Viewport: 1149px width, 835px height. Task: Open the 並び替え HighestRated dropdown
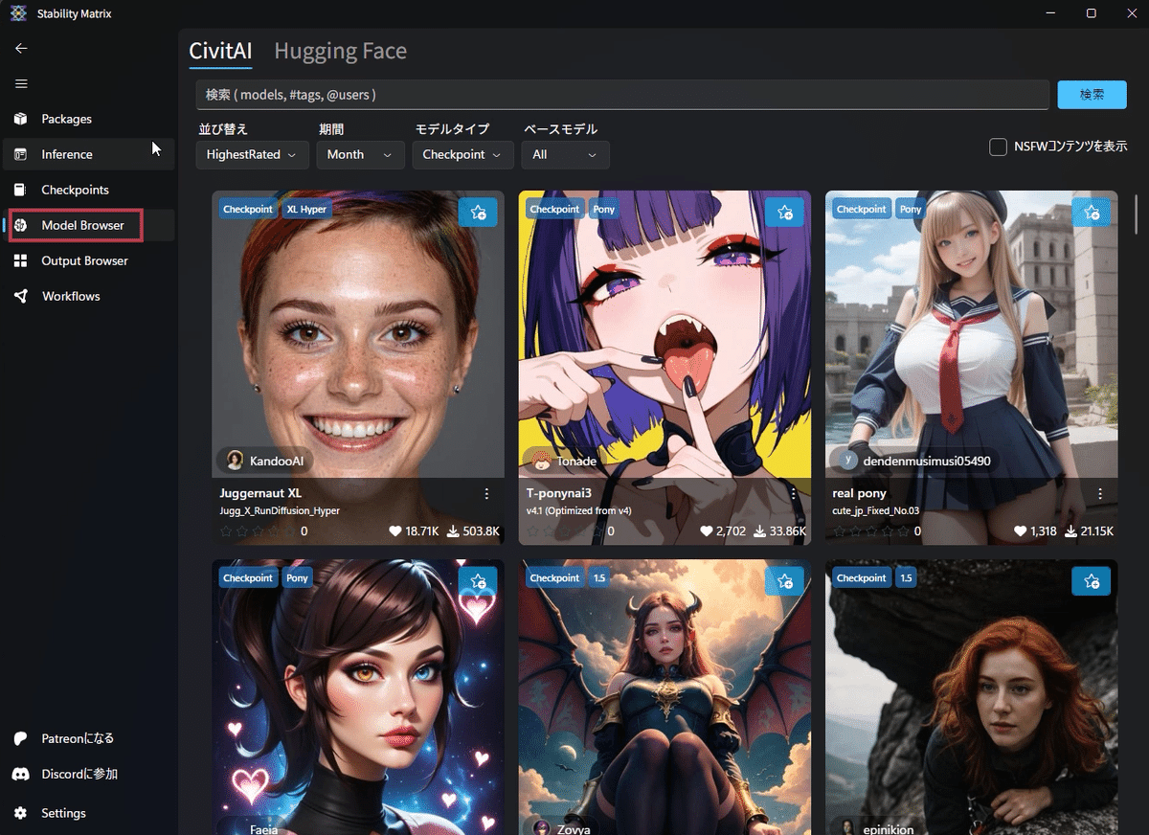coord(253,154)
